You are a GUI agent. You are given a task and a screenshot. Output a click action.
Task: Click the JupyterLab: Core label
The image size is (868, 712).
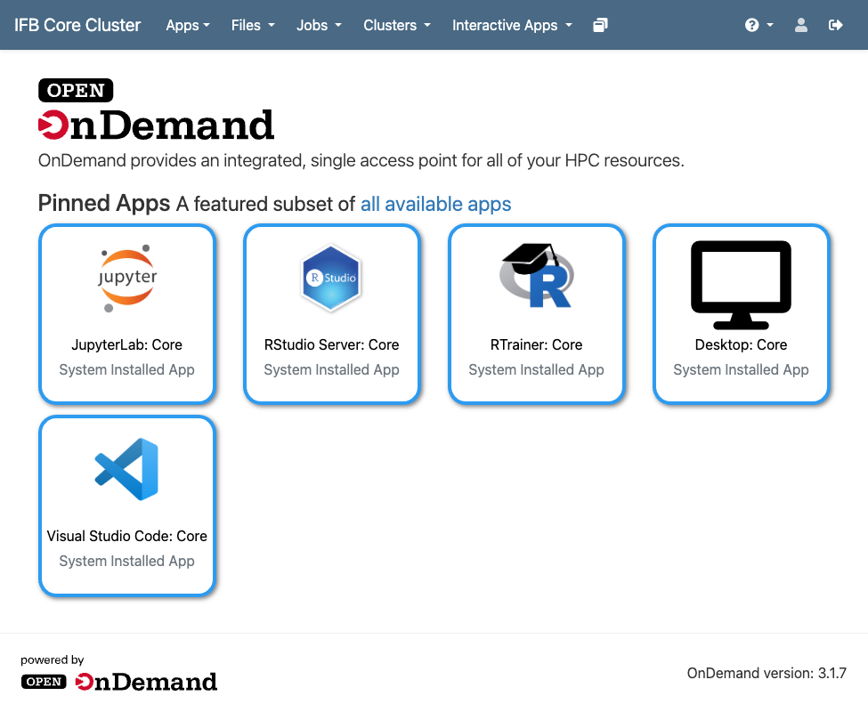tap(126, 344)
